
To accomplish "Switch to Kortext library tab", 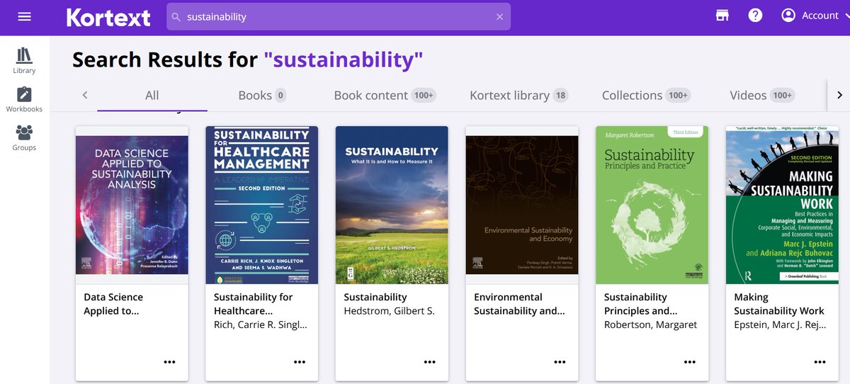I will point(519,95).
